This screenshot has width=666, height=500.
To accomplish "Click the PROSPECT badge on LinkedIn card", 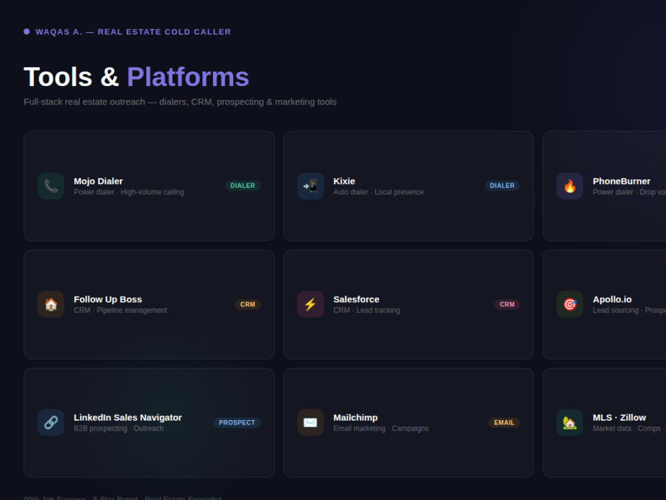I will 237,423.
